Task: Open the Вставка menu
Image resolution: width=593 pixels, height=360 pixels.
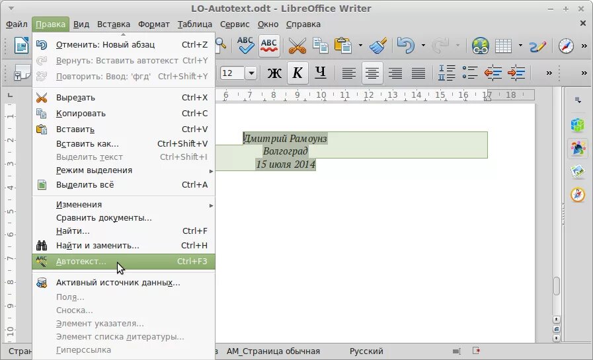Action: pyautogui.click(x=114, y=24)
